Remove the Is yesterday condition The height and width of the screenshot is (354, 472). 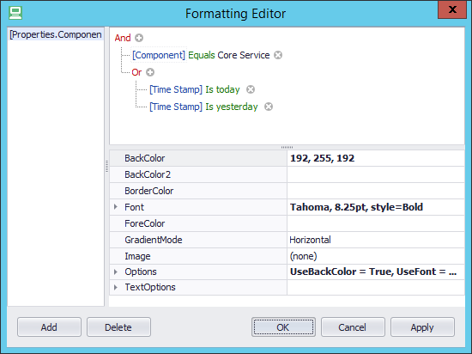tap(269, 107)
